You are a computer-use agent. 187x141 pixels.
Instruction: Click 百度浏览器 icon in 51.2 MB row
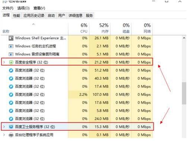click(x=11, y=70)
